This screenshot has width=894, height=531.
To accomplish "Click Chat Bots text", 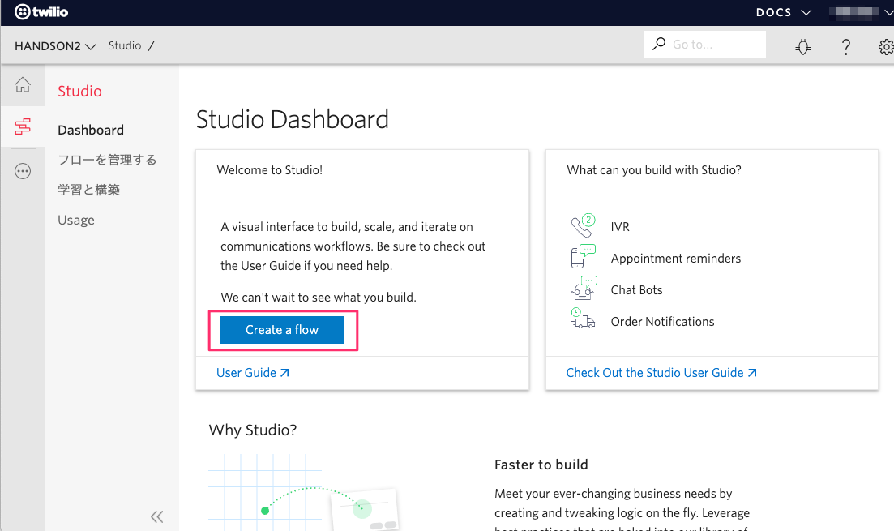I will 636,289.
